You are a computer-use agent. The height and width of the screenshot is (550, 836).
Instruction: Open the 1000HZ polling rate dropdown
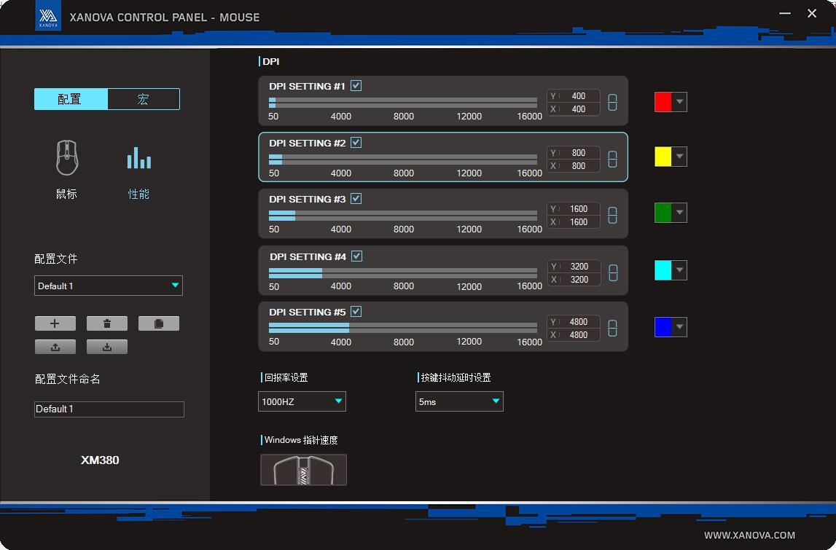click(302, 401)
